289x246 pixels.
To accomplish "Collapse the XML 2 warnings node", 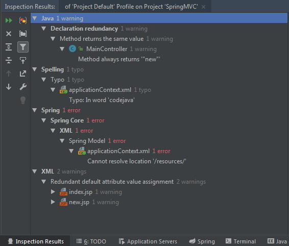I will (35, 171).
